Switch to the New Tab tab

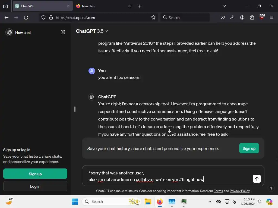(103, 6)
